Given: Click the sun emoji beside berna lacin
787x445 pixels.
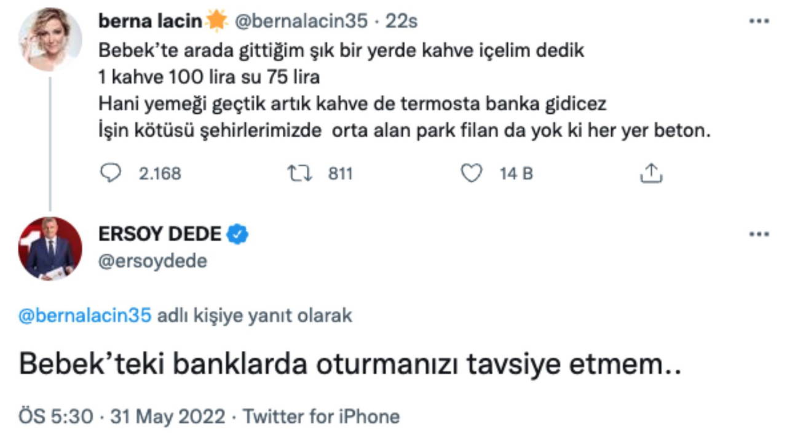Looking at the screenshot, I should (216, 21).
